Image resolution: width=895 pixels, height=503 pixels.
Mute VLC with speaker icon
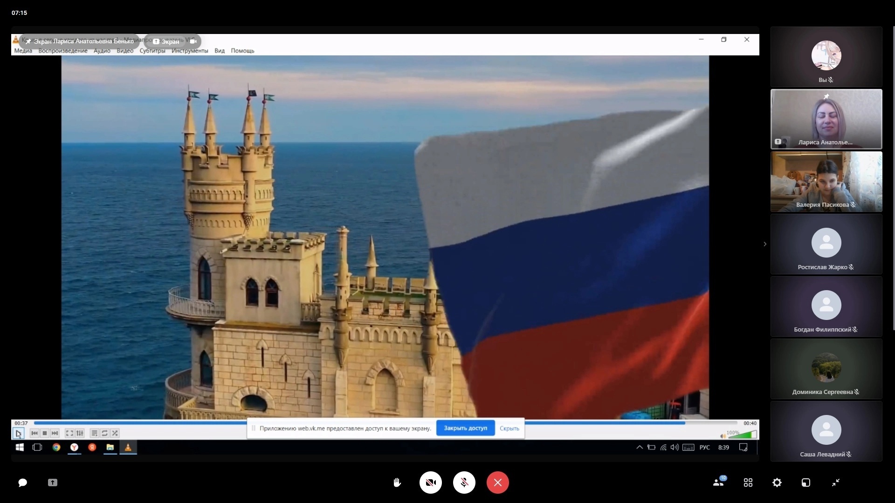[x=723, y=436]
